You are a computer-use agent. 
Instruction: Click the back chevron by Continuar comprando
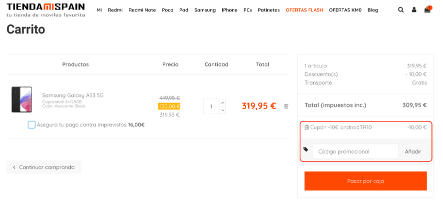click(14, 167)
